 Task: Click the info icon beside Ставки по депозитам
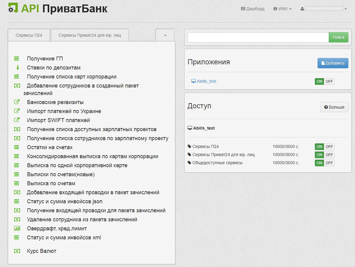click(18, 67)
